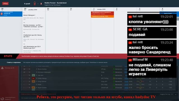Open the Burnley vs Tottenham juniors result
The height and width of the screenshot is (101, 179).
coord(33,26)
